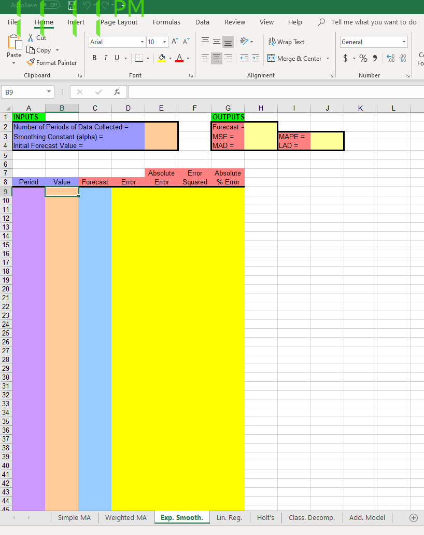Align cell text right
The image size is (424, 535).
point(228,58)
